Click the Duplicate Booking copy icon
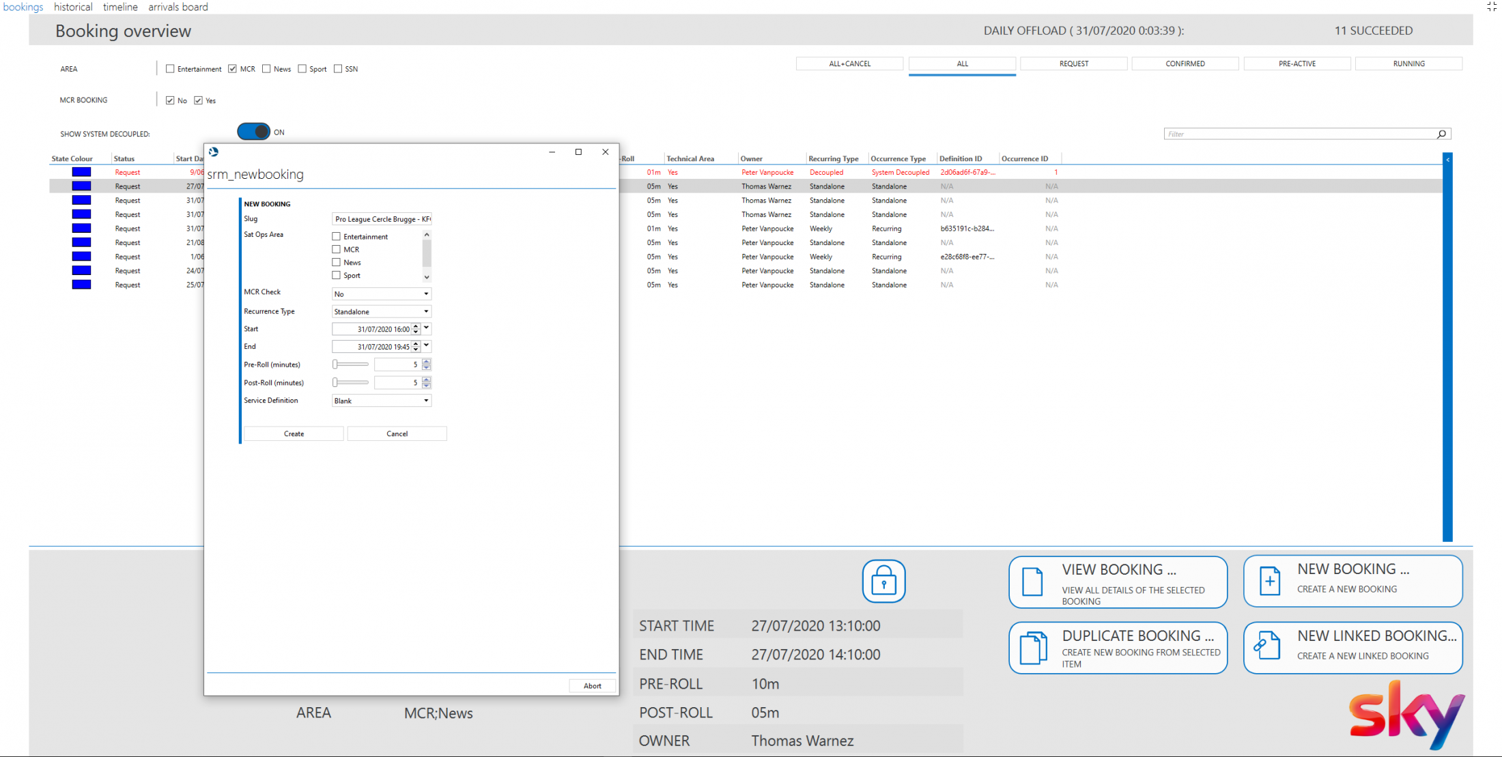Screen dimensions: 1502x757 1033,647
